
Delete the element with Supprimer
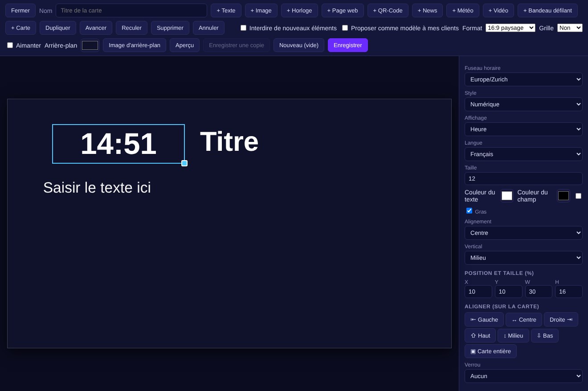[170, 28]
